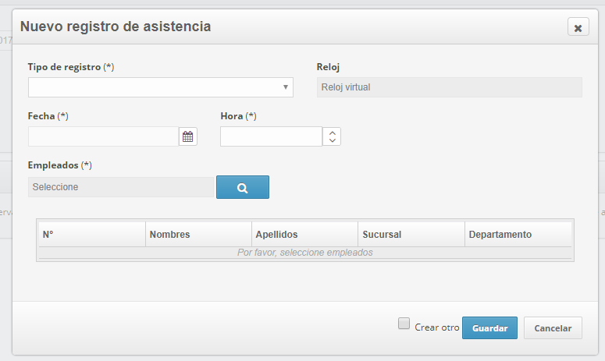Viewport: 605px width, 361px height.
Task: Click the Crear otro label text
Action: coord(437,327)
